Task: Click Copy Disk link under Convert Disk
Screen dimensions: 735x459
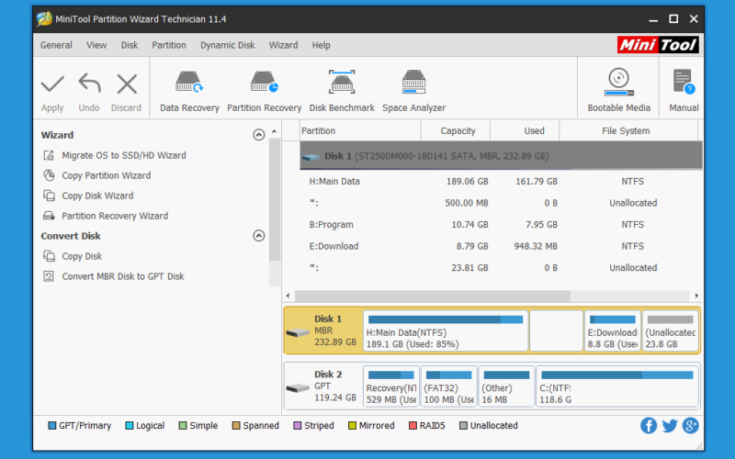Action: (x=82, y=256)
